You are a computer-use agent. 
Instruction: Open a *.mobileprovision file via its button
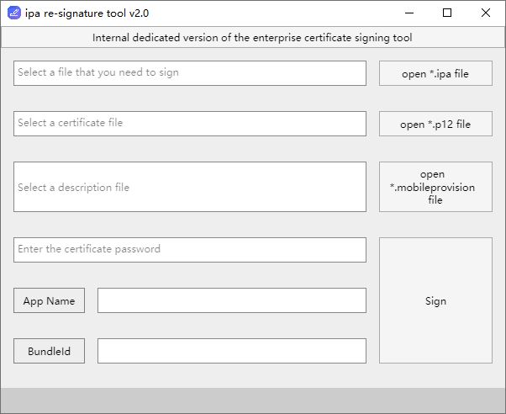(x=435, y=187)
